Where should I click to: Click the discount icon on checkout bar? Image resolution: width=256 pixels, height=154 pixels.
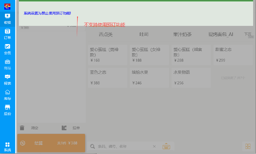(22, 143)
